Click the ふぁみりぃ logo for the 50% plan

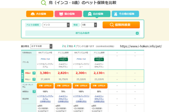tap(99, 59)
